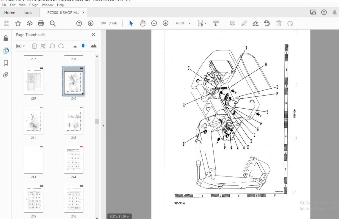Save the file with the floppy disk icon
The image size is (339, 219).
(x=6, y=23)
